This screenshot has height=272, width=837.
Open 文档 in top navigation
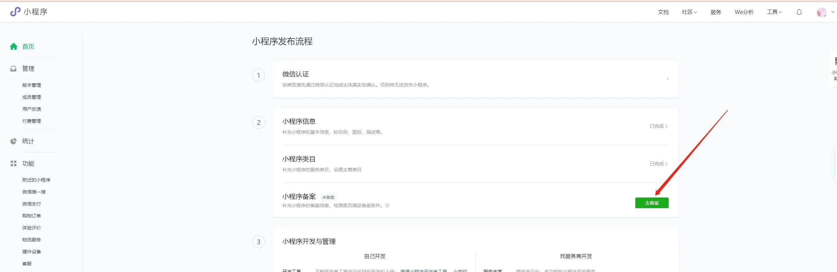(x=663, y=12)
